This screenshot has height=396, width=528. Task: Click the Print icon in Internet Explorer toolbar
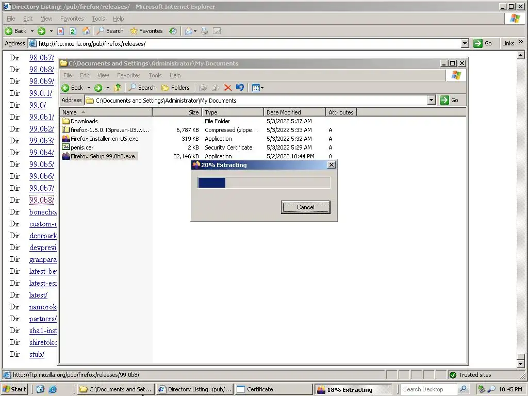tap(204, 31)
